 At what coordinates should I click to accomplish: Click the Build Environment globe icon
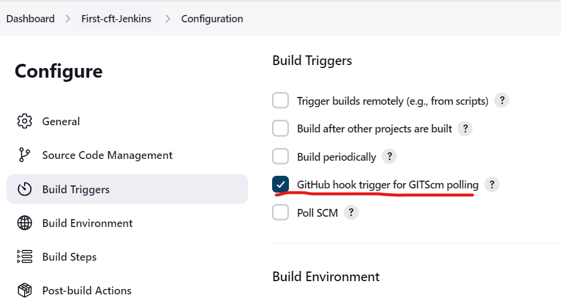[25, 223]
